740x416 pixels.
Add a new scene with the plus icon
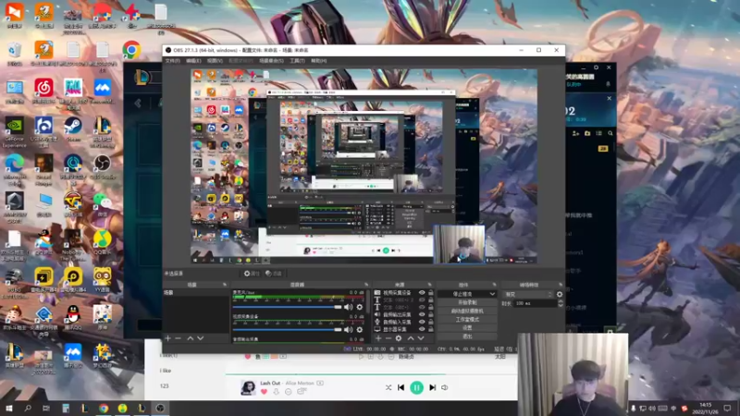tap(167, 338)
